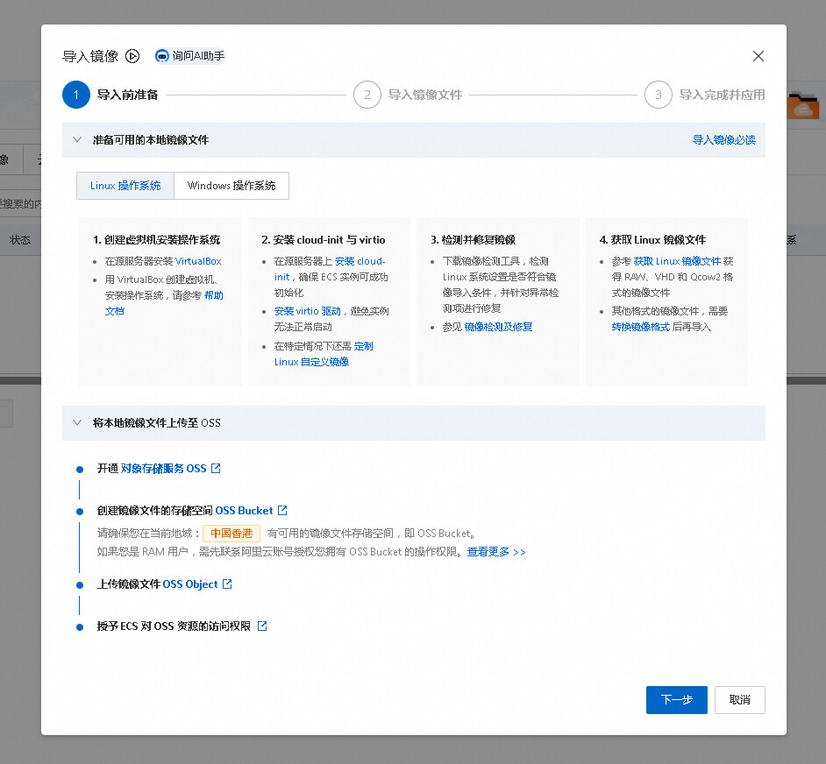Select step 2 circle 导入镜像文件

click(x=367, y=95)
